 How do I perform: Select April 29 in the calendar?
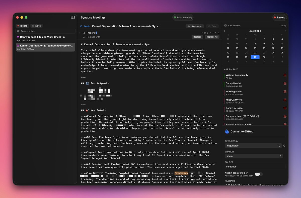pos(255,57)
